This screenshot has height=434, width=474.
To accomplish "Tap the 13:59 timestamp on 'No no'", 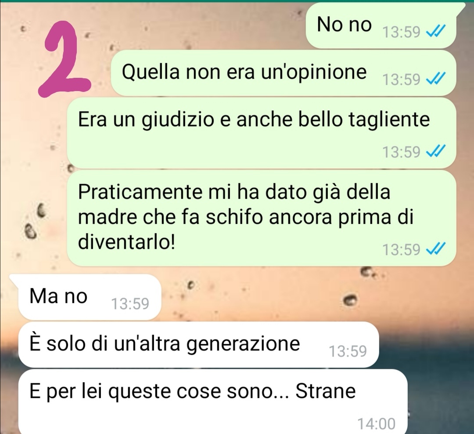I will point(401,32).
